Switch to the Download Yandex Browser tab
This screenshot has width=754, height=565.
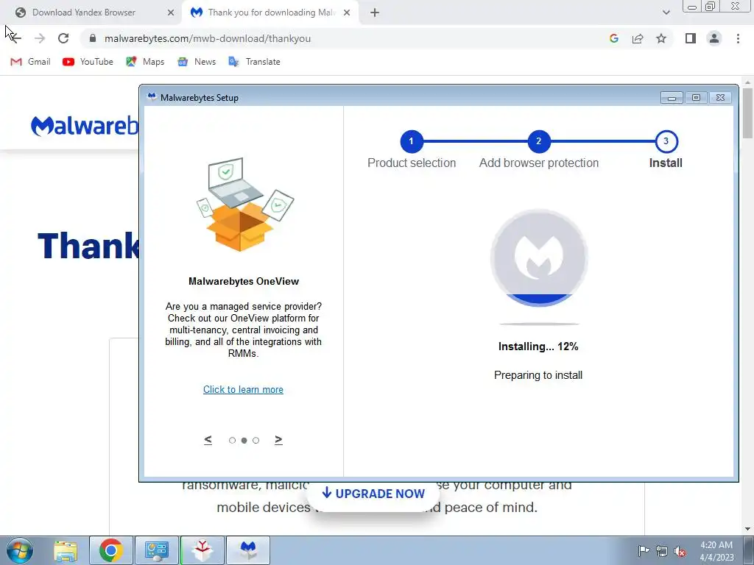[91, 13]
